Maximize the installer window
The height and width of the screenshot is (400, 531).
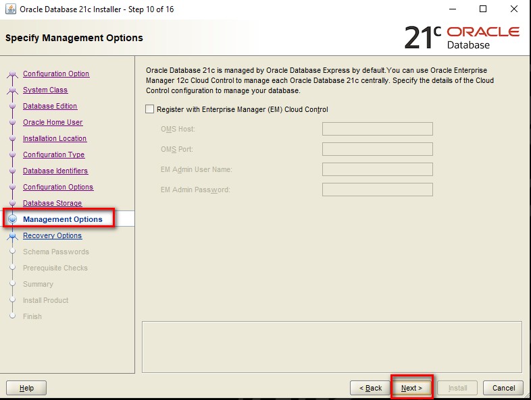483,9
